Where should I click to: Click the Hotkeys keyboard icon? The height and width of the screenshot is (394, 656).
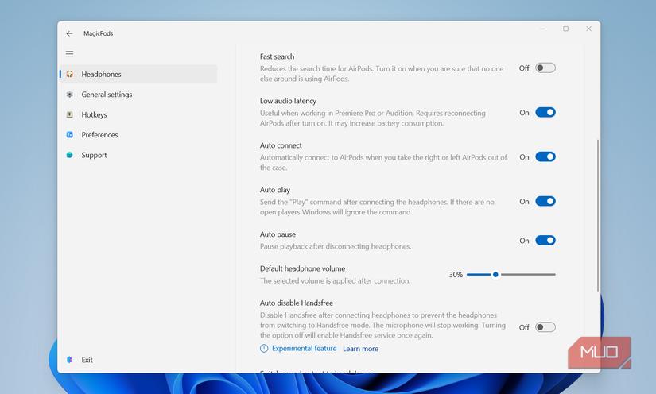(x=69, y=114)
